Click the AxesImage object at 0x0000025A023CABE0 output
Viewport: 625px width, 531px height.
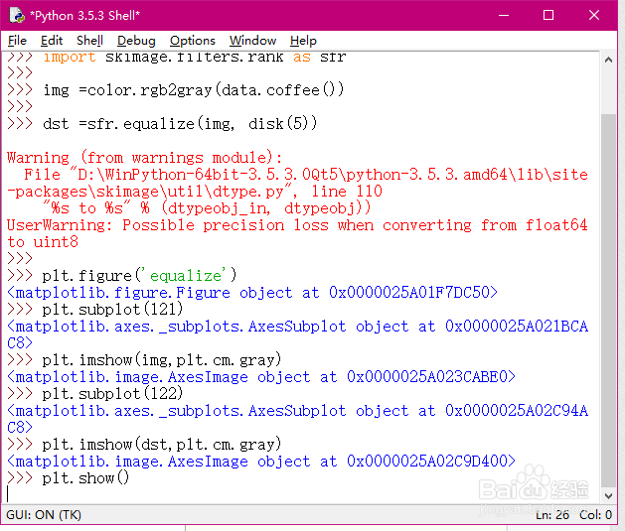(261, 376)
